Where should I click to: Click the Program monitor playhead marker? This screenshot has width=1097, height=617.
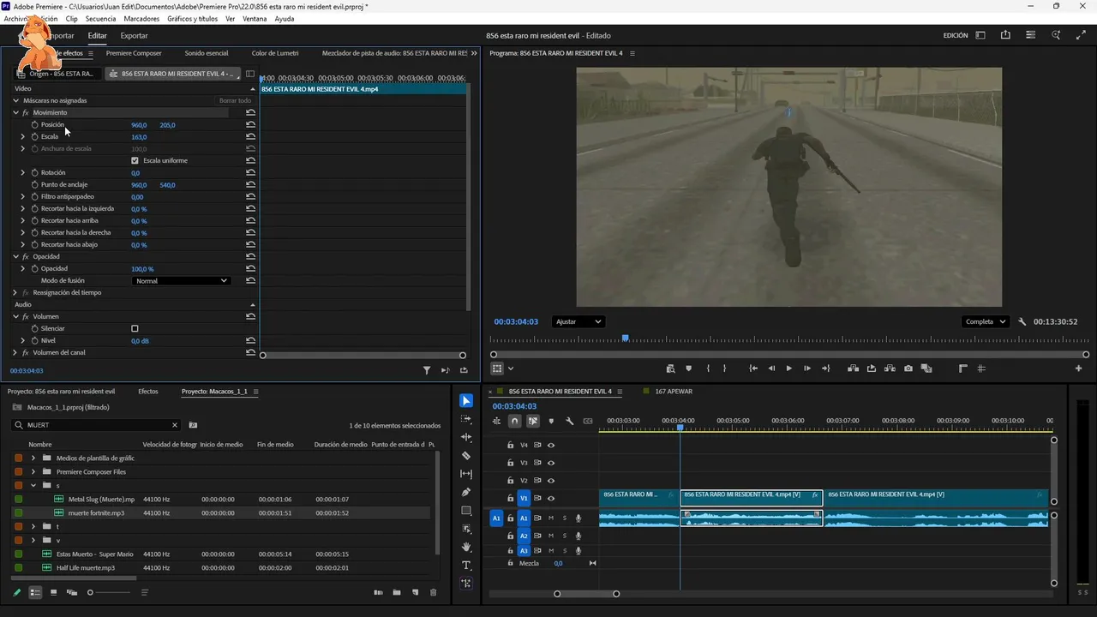(626, 338)
